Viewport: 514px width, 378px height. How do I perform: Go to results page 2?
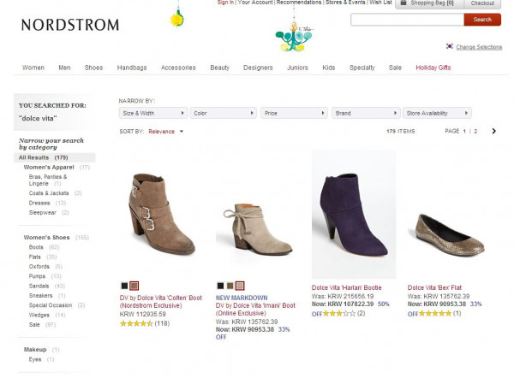(475, 131)
